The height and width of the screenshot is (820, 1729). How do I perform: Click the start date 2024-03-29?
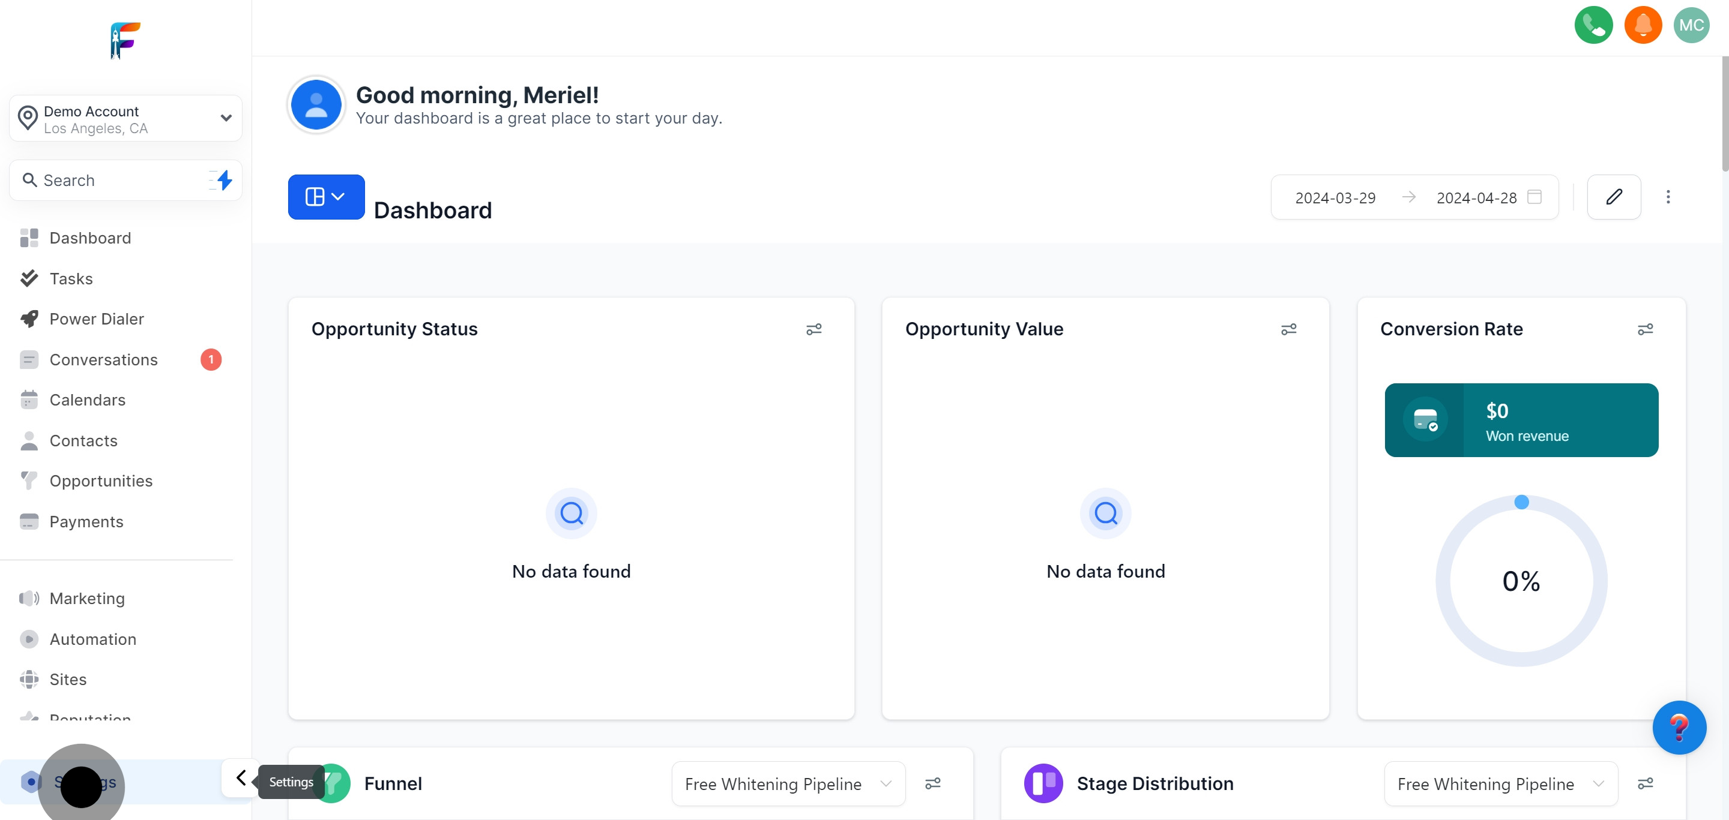click(1335, 197)
